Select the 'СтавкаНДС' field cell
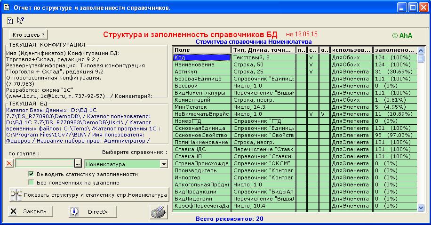The image size is (431, 225). 202,149
